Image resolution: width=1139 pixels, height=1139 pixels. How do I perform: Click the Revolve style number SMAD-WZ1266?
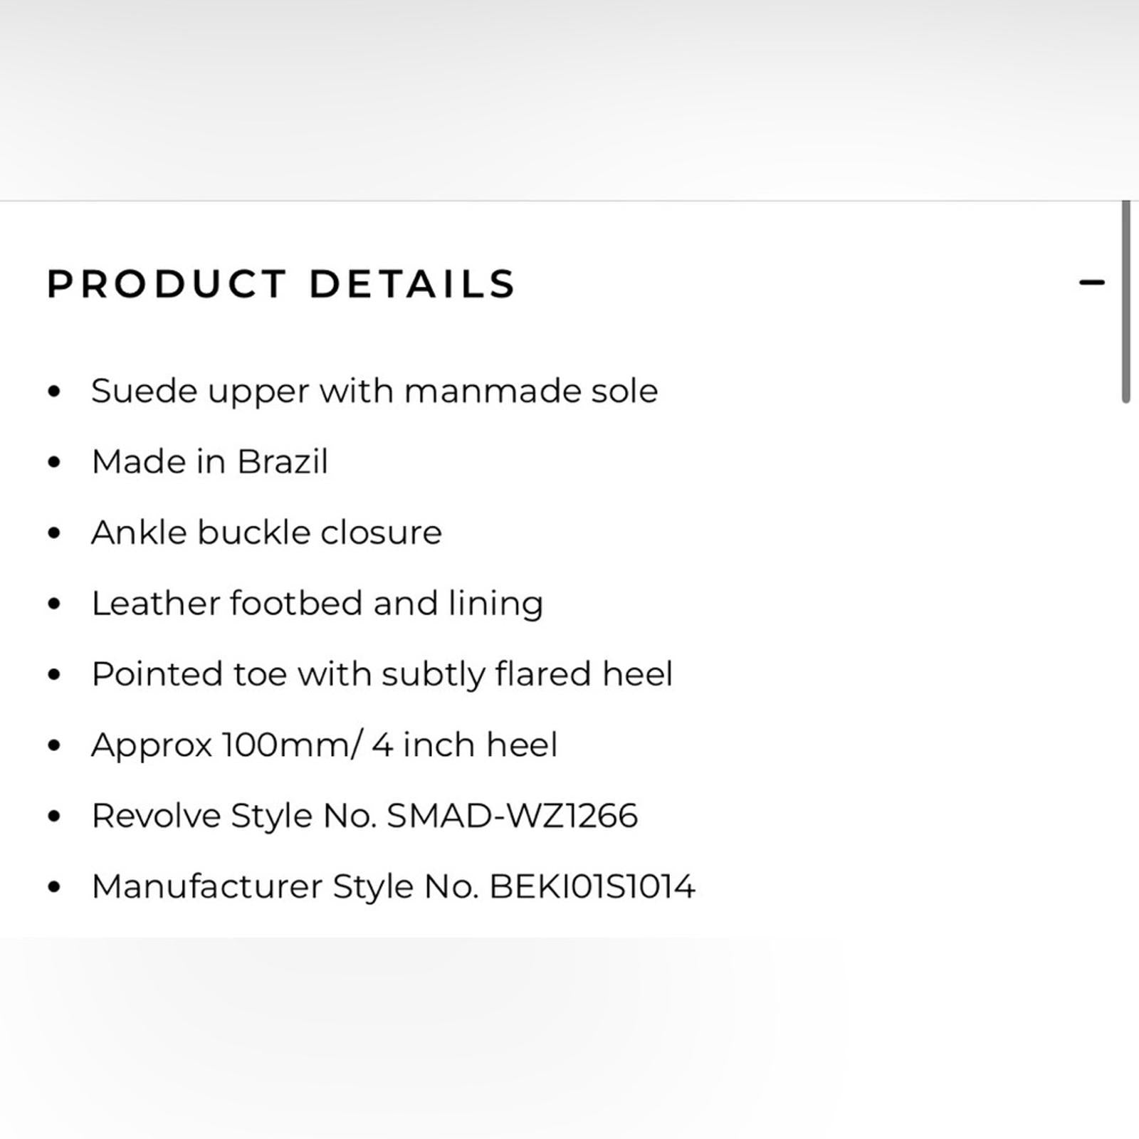click(x=512, y=816)
